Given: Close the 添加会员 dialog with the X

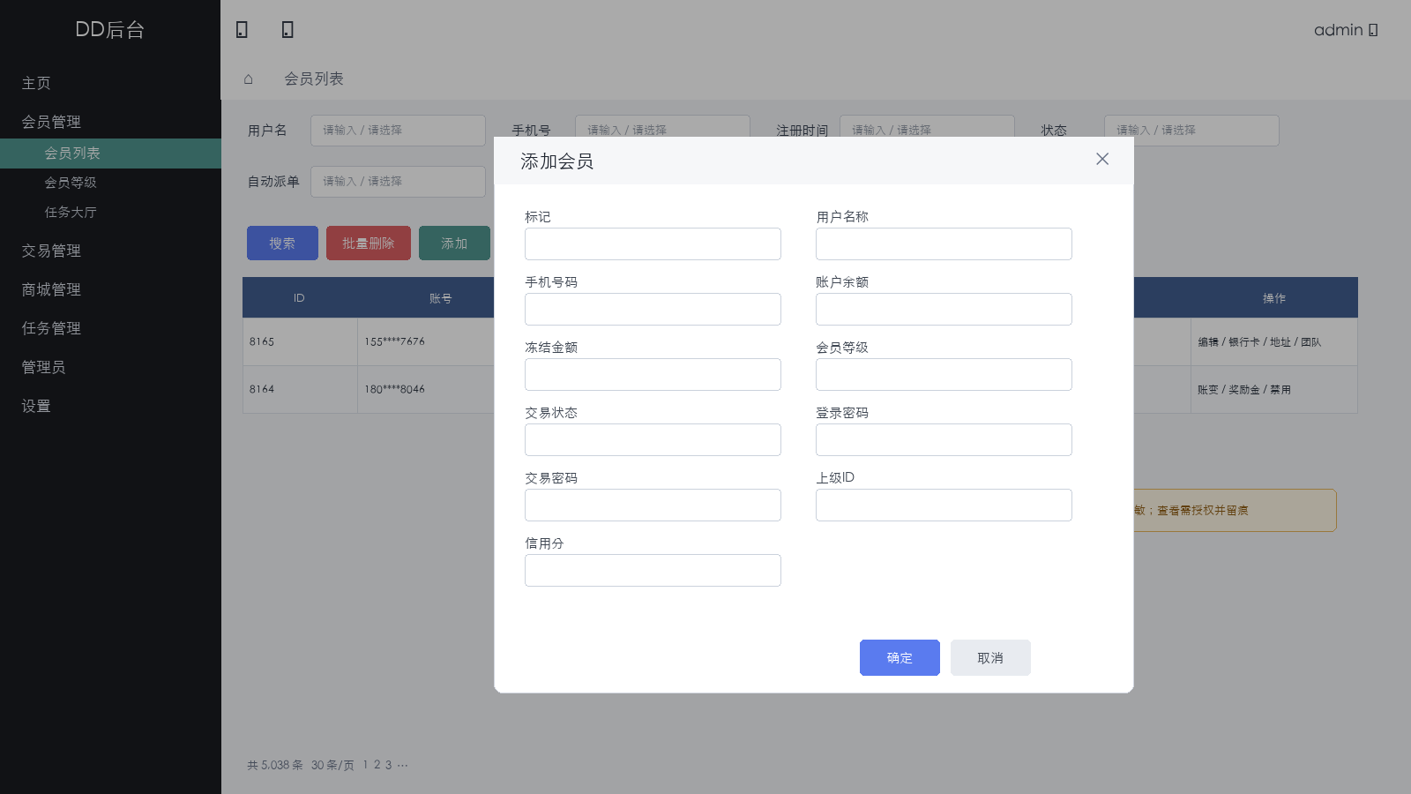Looking at the screenshot, I should pyautogui.click(x=1102, y=159).
